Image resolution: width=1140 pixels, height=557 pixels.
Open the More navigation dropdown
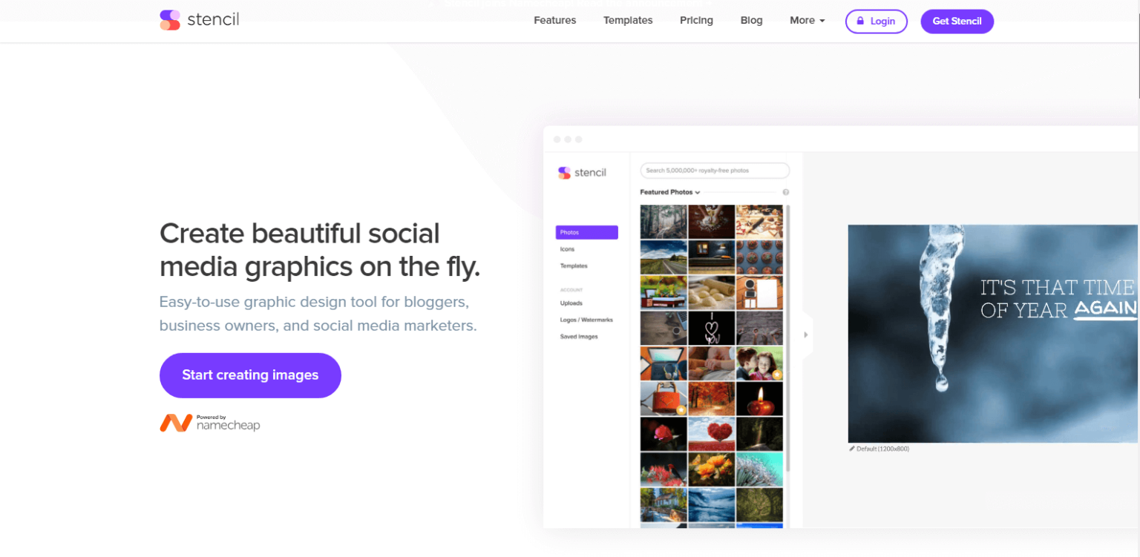(x=807, y=20)
